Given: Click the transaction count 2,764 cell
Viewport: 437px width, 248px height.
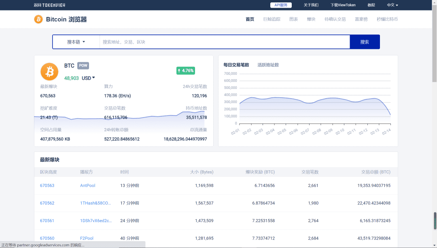Looking at the screenshot, I should click(x=313, y=221).
